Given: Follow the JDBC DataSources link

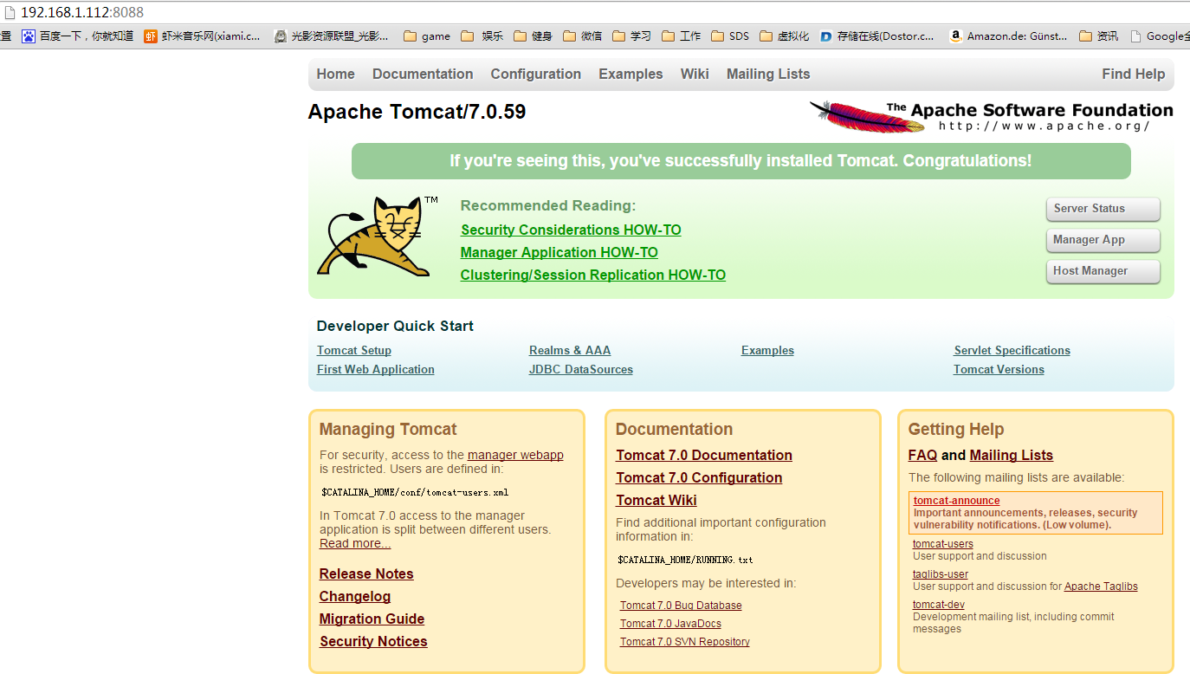Looking at the screenshot, I should click(580, 370).
